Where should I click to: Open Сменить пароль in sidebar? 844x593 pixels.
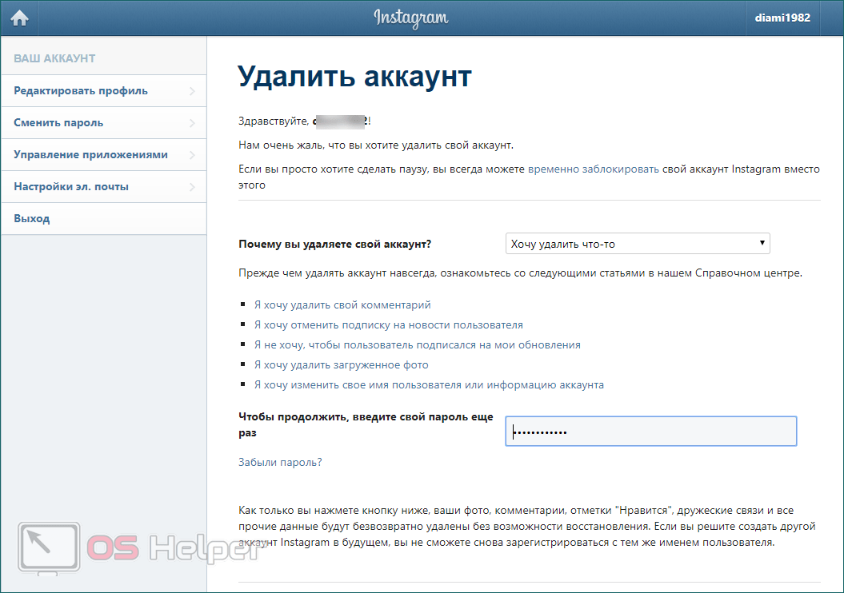[x=104, y=122]
